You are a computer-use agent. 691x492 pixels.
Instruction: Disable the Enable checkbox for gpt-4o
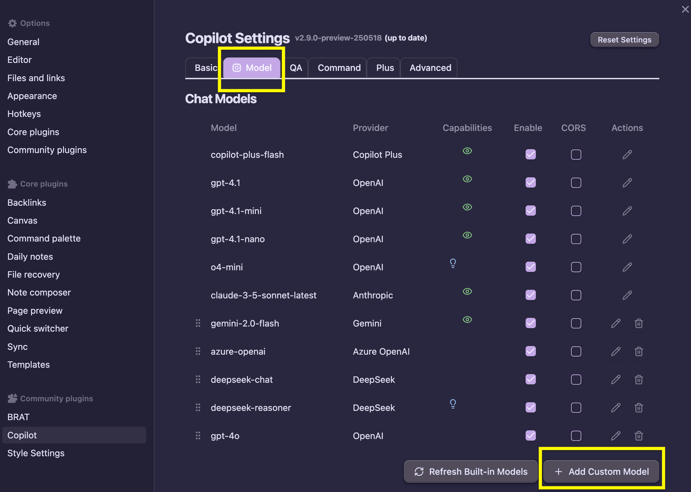(530, 436)
